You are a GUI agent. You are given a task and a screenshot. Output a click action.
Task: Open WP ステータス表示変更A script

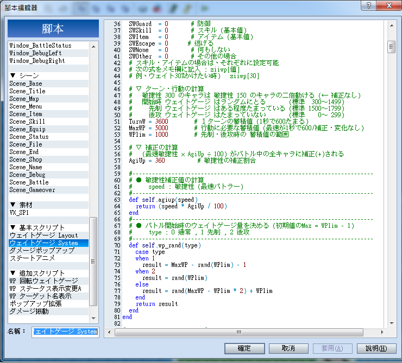click(48, 289)
